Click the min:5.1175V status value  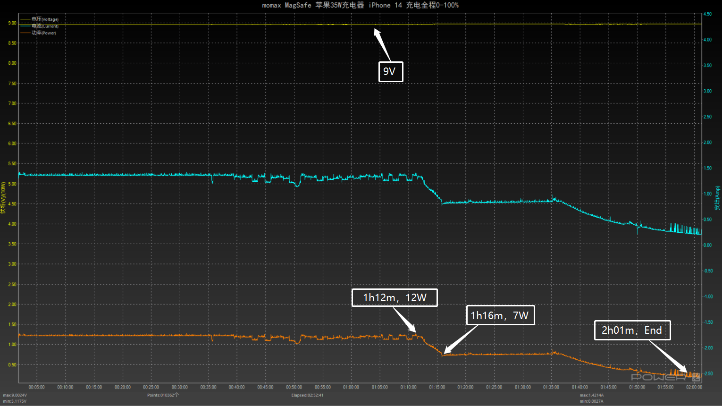[15, 401]
